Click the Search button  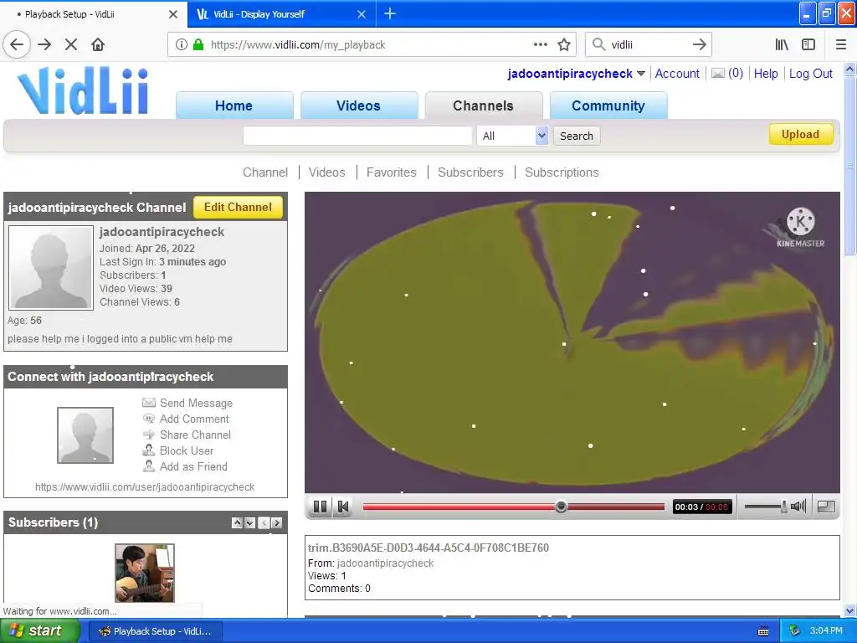tap(577, 136)
